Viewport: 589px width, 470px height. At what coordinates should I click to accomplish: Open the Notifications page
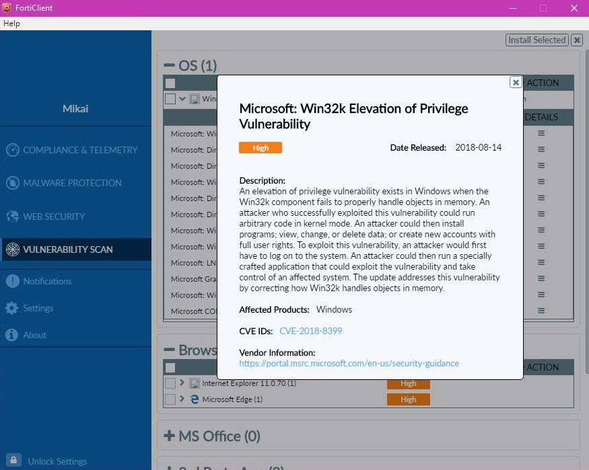[x=47, y=281]
